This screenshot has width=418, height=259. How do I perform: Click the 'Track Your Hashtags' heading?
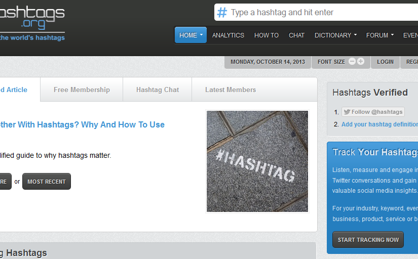pos(375,152)
